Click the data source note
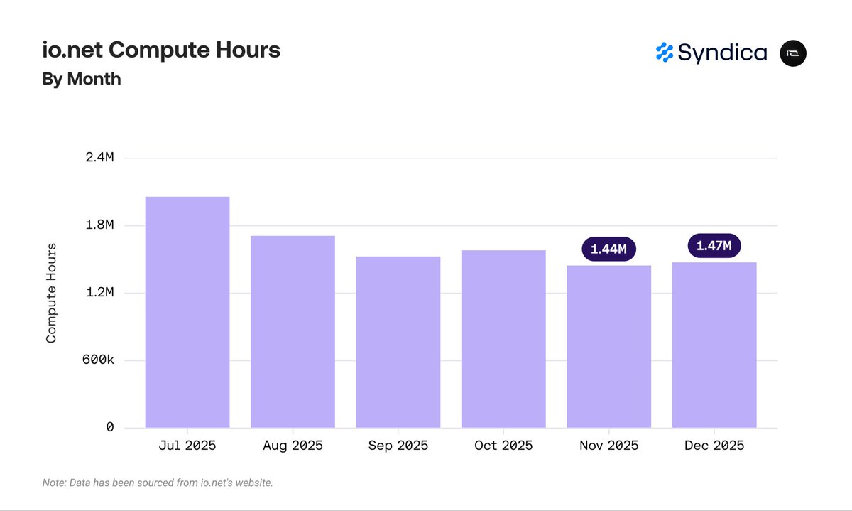 [158, 483]
